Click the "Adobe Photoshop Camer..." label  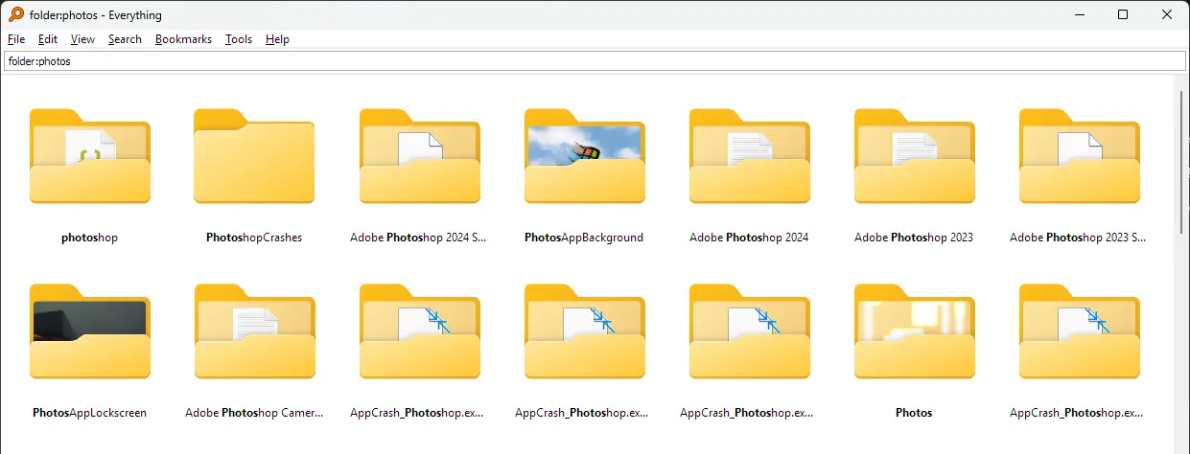254,413
